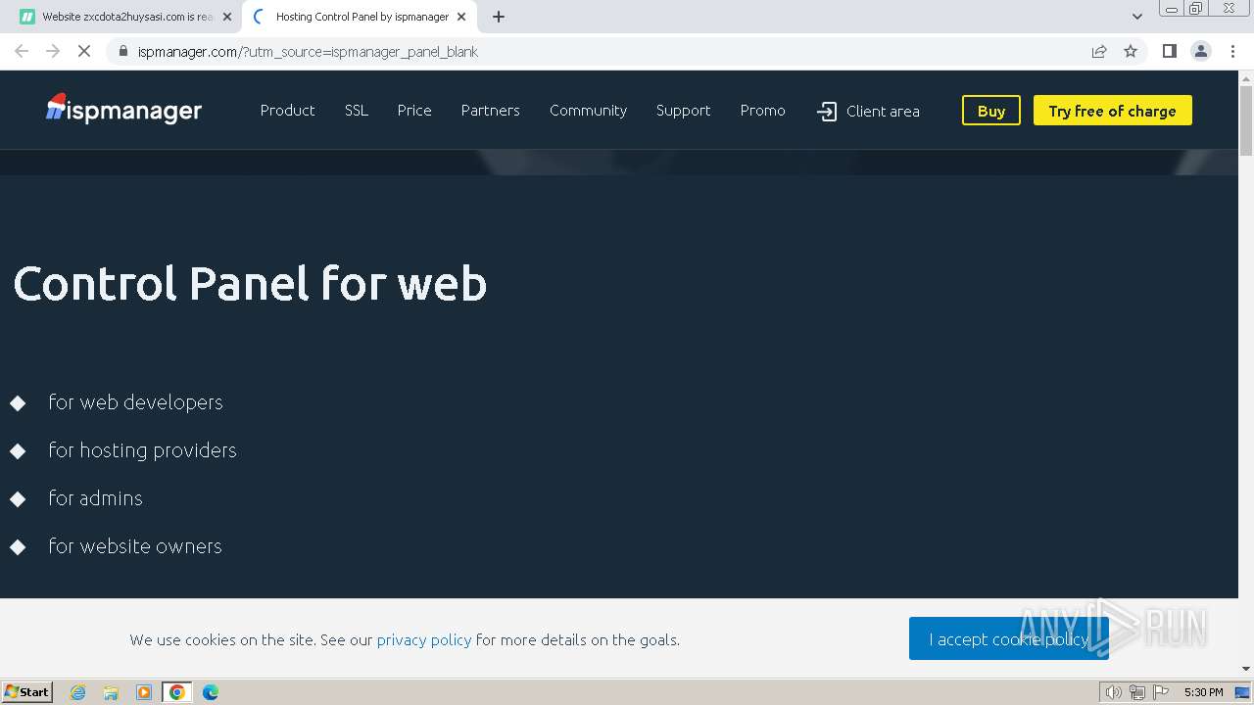The width and height of the screenshot is (1254, 705).
Task: View site security lock icon
Action: coord(123,51)
